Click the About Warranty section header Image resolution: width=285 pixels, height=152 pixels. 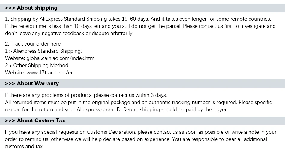[x=38, y=83]
